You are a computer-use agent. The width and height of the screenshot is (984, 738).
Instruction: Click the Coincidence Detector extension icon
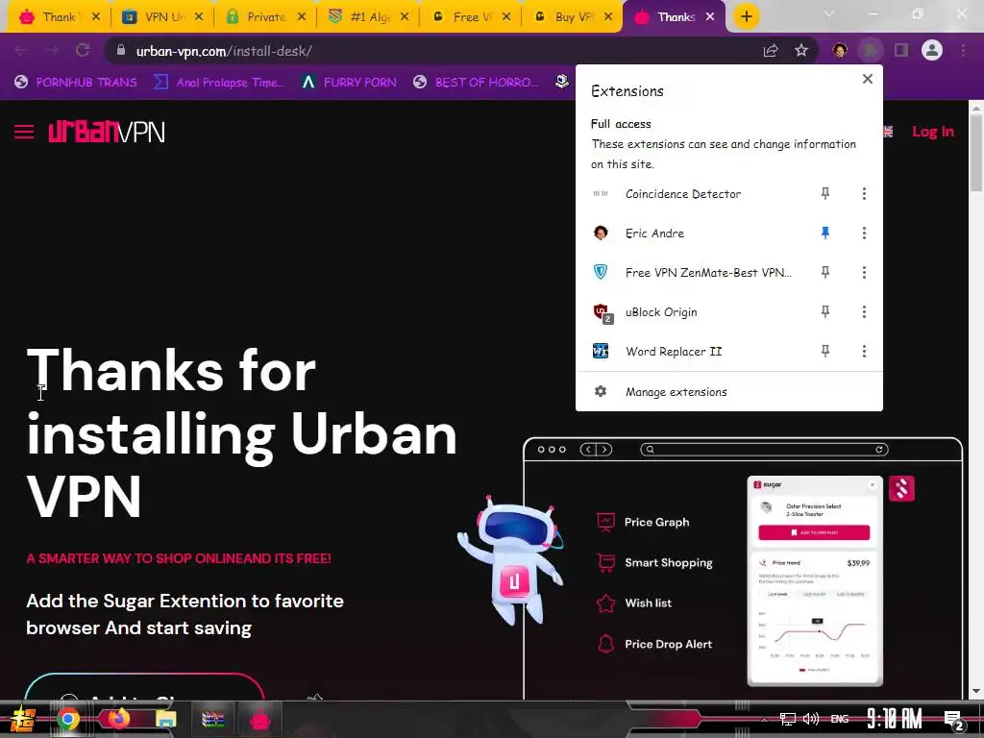(x=601, y=194)
